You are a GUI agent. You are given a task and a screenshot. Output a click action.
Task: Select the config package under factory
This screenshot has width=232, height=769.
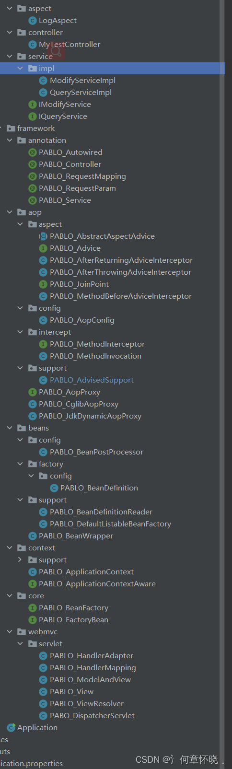[x=60, y=476]
